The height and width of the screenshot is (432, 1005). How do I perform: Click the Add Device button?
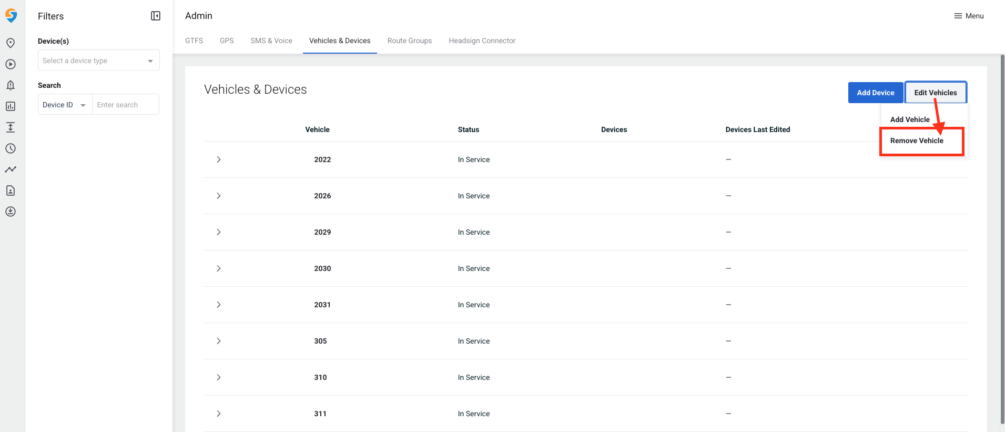pos(876,93)
